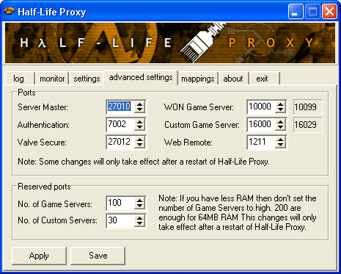The image size is (341, 274).
Task: Focus the Server Master port field
Action: [x=120, y=107]
